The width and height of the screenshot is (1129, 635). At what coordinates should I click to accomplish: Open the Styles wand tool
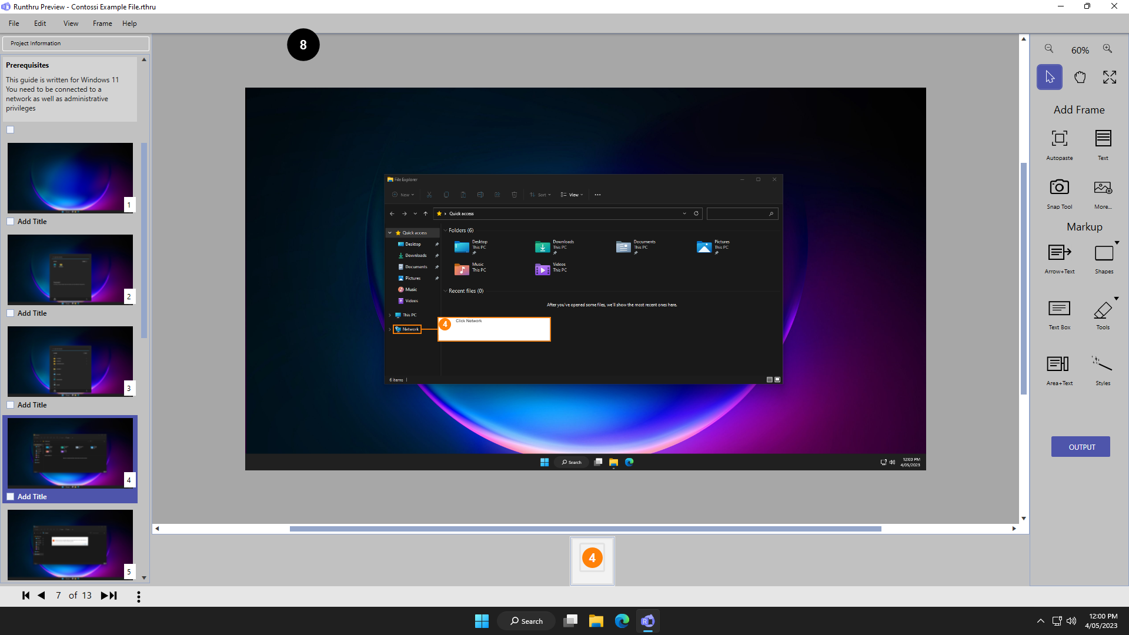(1103, 365)
